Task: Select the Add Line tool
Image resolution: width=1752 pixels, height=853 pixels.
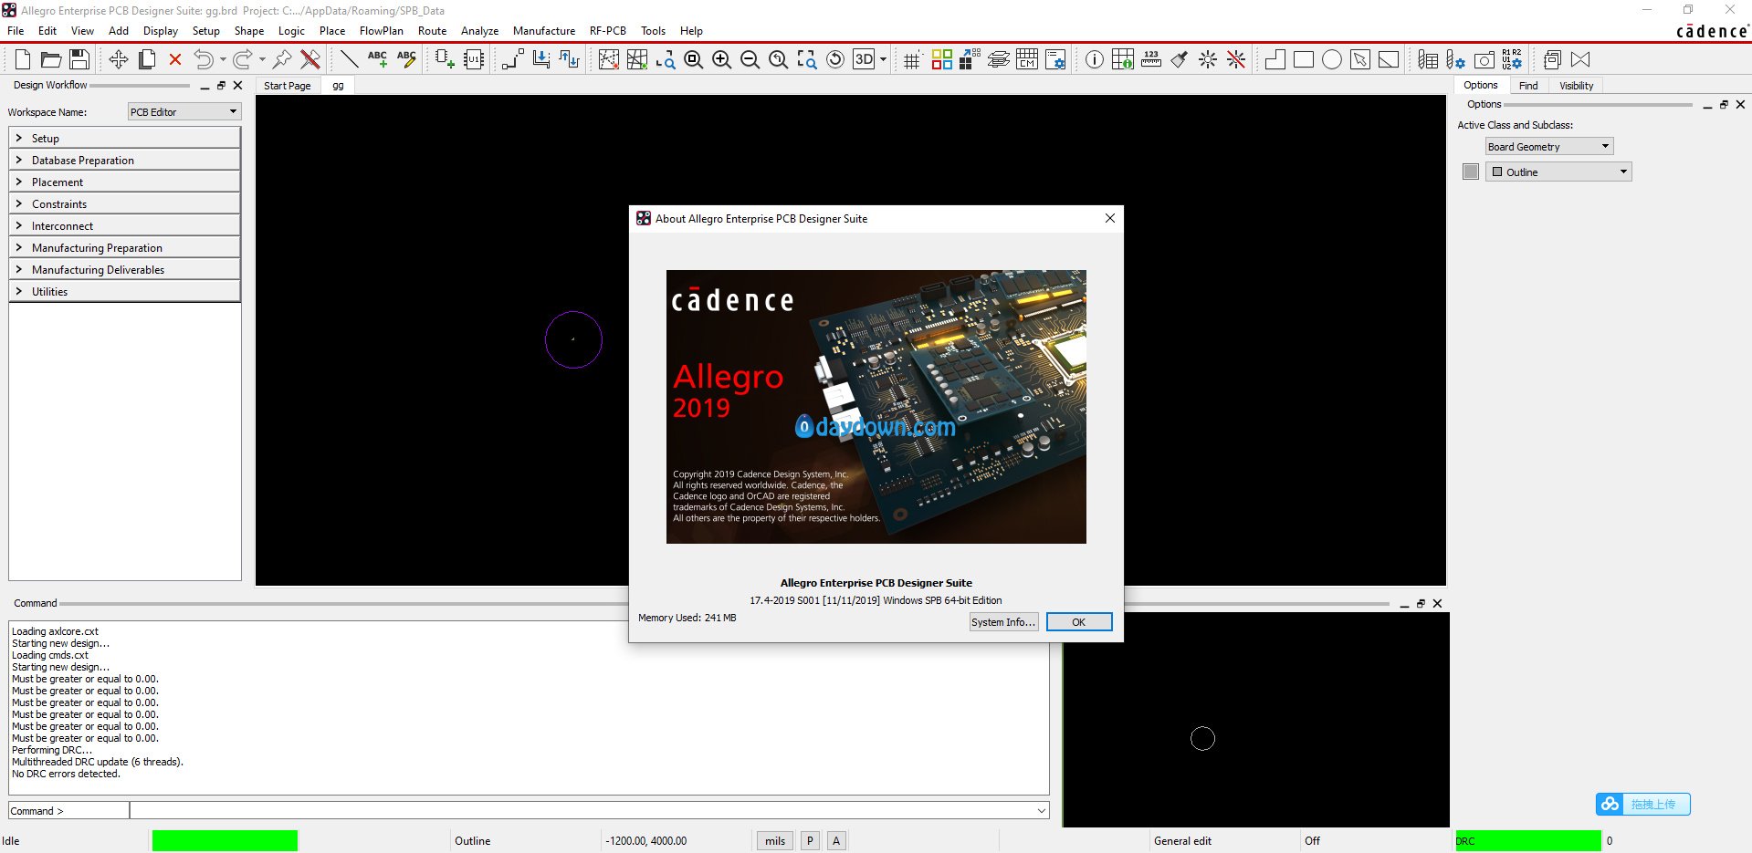Action: (350, 59)
